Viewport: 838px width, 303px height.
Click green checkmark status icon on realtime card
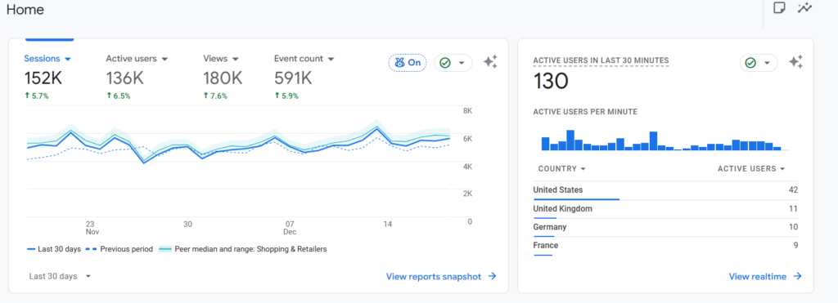click(750, 63)
